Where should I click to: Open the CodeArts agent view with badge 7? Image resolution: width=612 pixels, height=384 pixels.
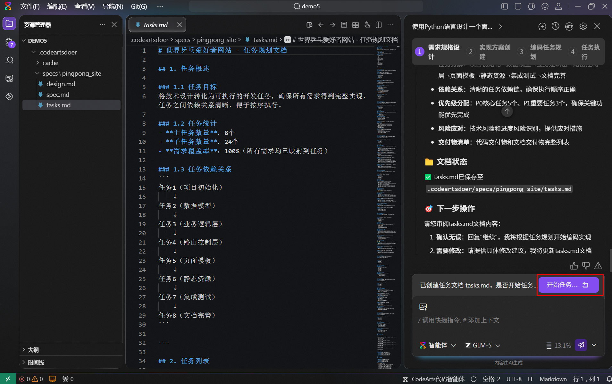coord(9,42)
